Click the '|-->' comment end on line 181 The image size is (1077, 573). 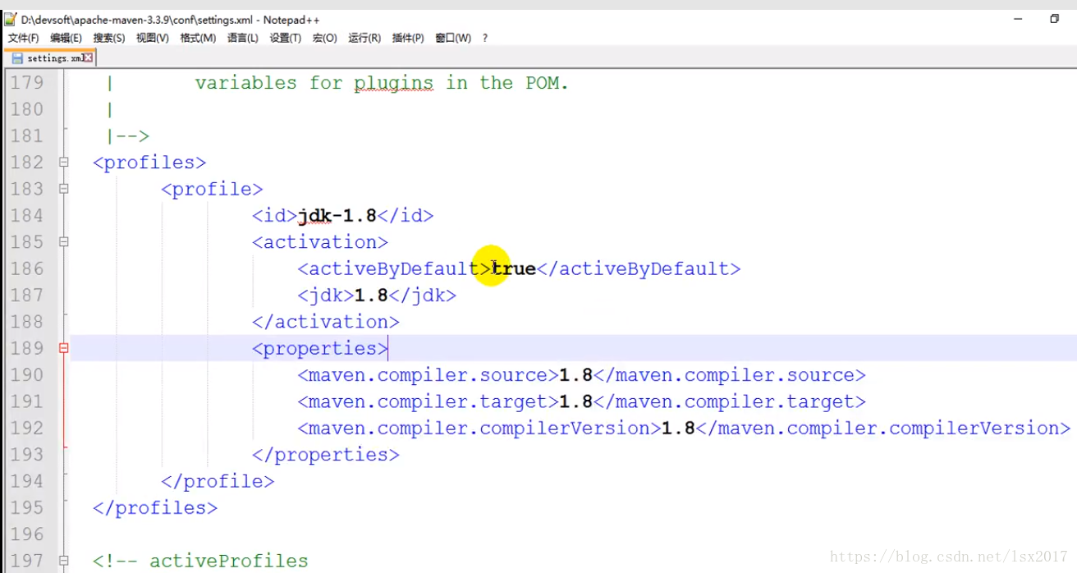pos(127,136)
